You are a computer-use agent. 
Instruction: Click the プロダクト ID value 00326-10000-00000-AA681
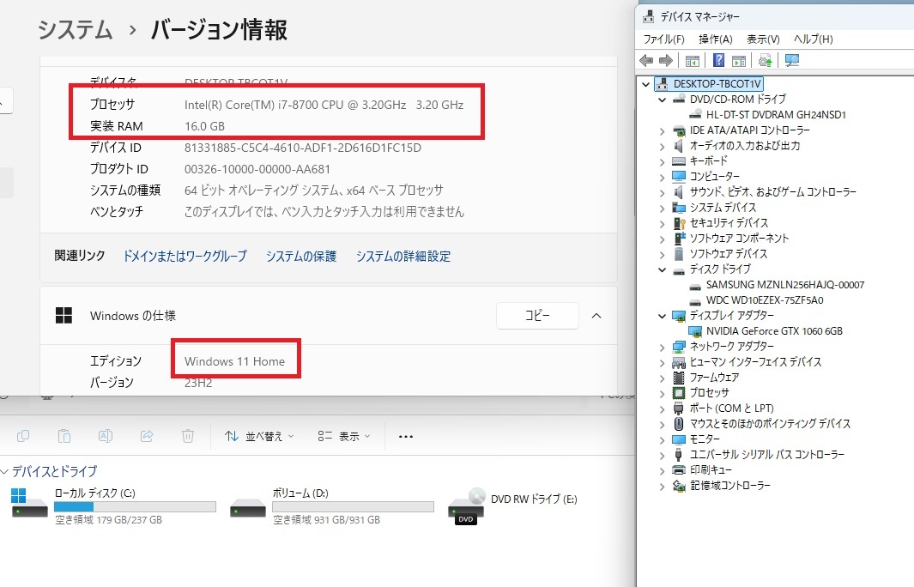coord(257,169)
